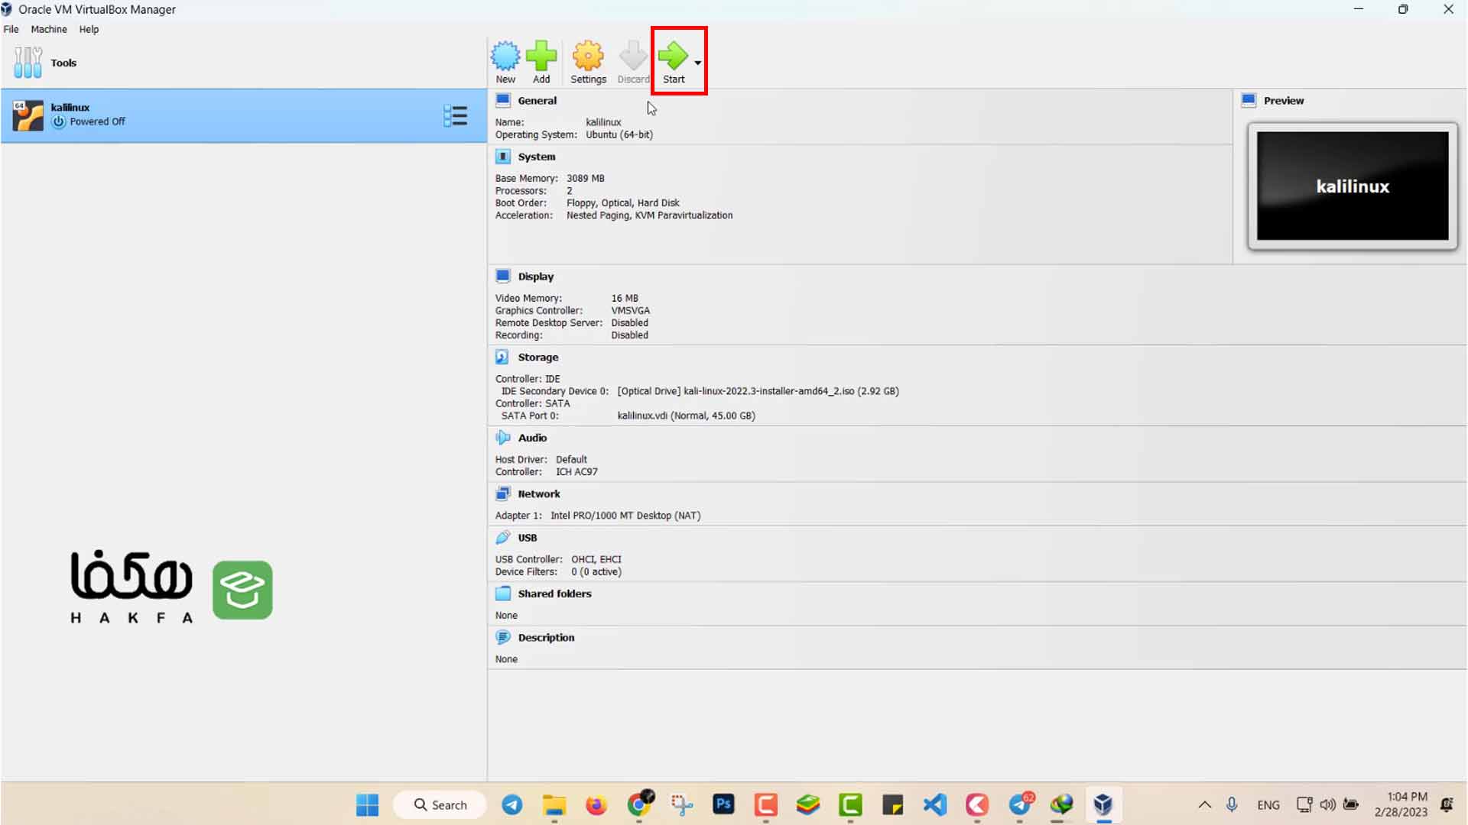The width and height of the screenshot is (1468, 825).
Task: Click the Audio speaker icon
Action: (x=502, y=438)
